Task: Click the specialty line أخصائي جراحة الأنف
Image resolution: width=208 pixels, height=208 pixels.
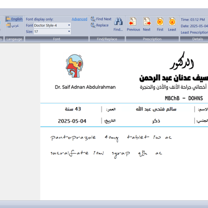Action: tap(173, 87)
